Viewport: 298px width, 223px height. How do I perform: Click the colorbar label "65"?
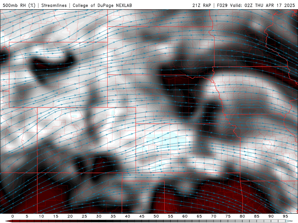click(x=199, y=216)
